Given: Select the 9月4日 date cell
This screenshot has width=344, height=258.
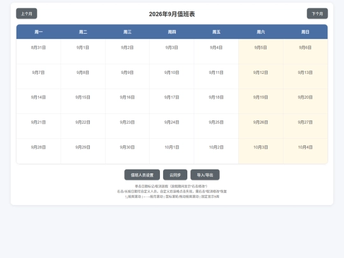Looking at the screenshot, I should point(217,52).
